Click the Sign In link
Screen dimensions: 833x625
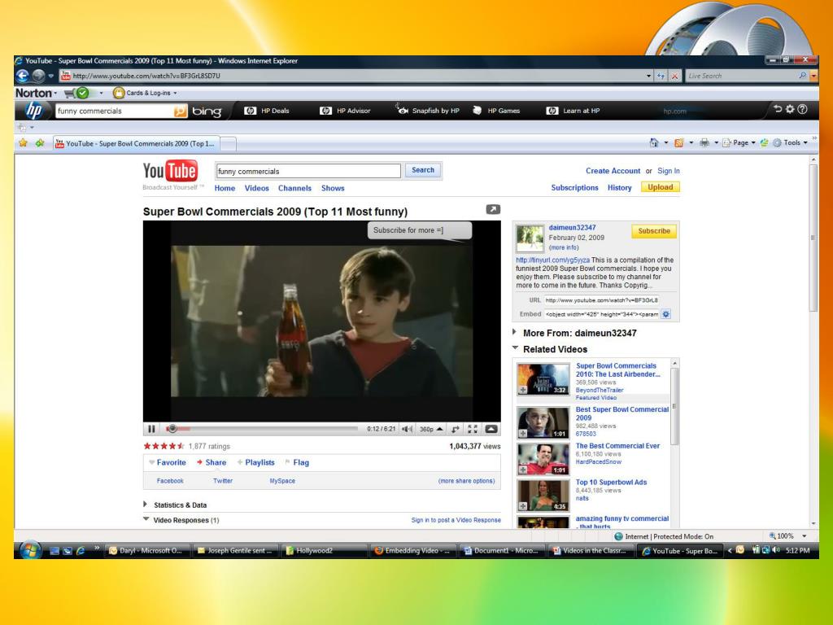tap(669, 171)
